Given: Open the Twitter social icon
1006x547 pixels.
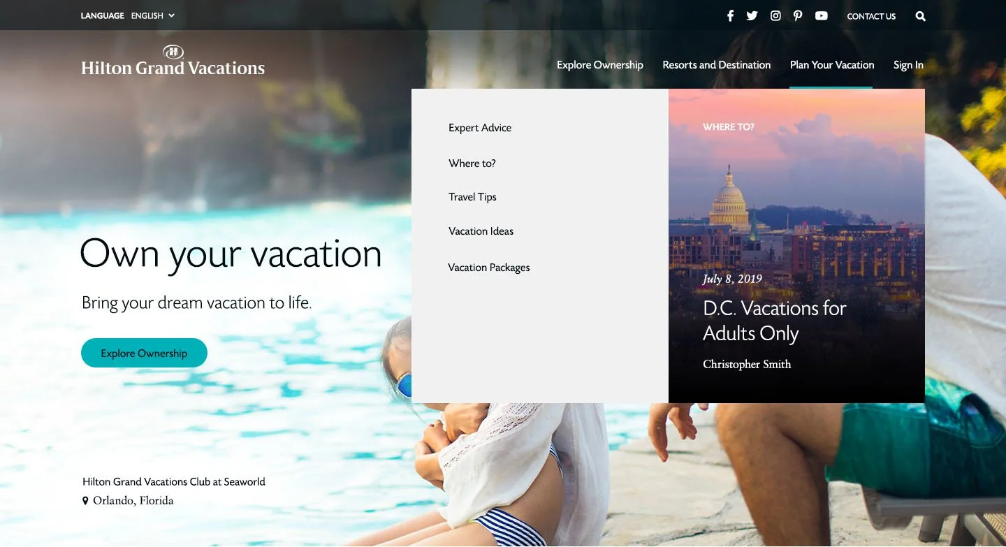Looking at the screenshot, I should (752, 15).
